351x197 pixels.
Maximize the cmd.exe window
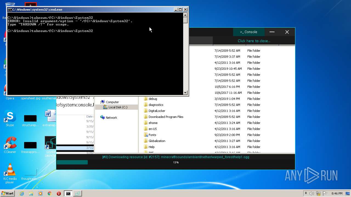pyautogui.click(x=180, y=10)
